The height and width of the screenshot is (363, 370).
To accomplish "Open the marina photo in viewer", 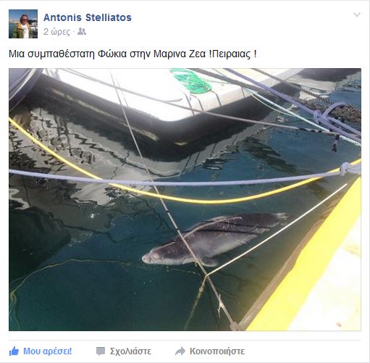I will click(185, 199).
